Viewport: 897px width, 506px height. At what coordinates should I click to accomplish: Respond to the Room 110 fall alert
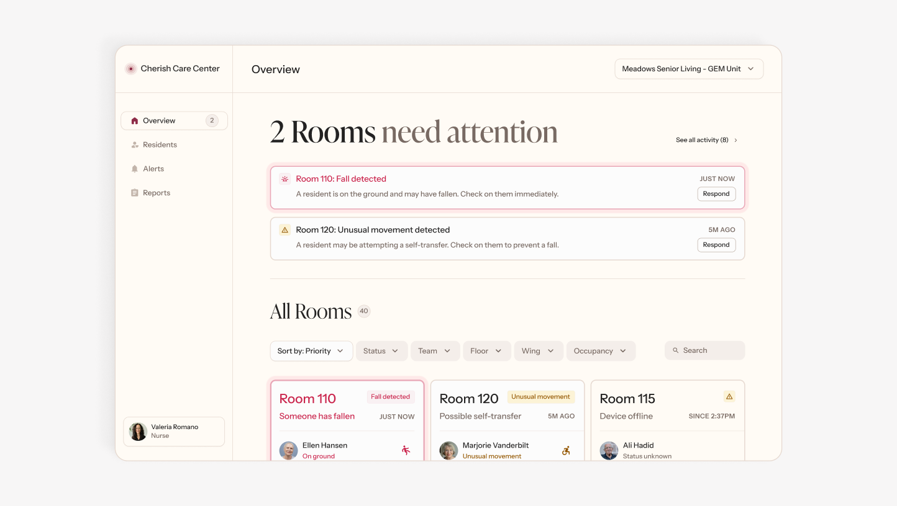click(x=716, y=194)
